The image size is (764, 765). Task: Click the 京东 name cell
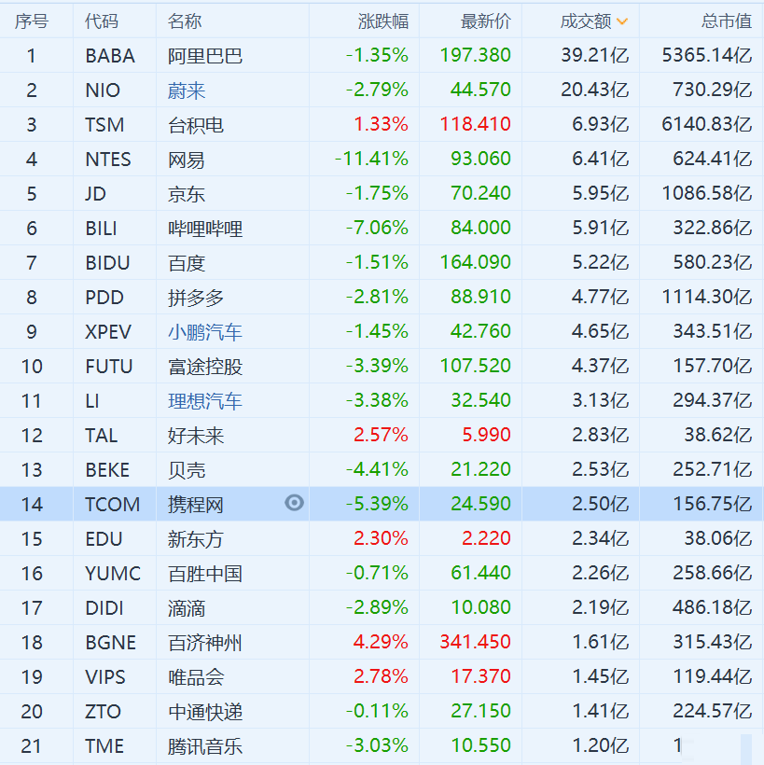(187, 195)
